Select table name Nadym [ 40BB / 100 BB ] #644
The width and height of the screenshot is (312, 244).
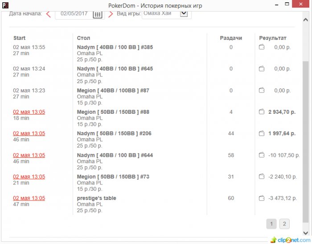point(115,155)
